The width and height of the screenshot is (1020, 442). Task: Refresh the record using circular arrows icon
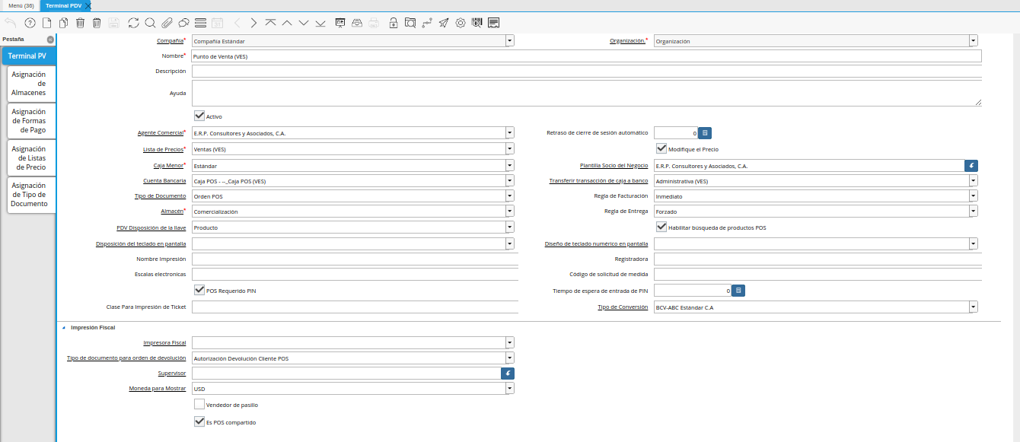pyautogui.click(x=133, y=23)
